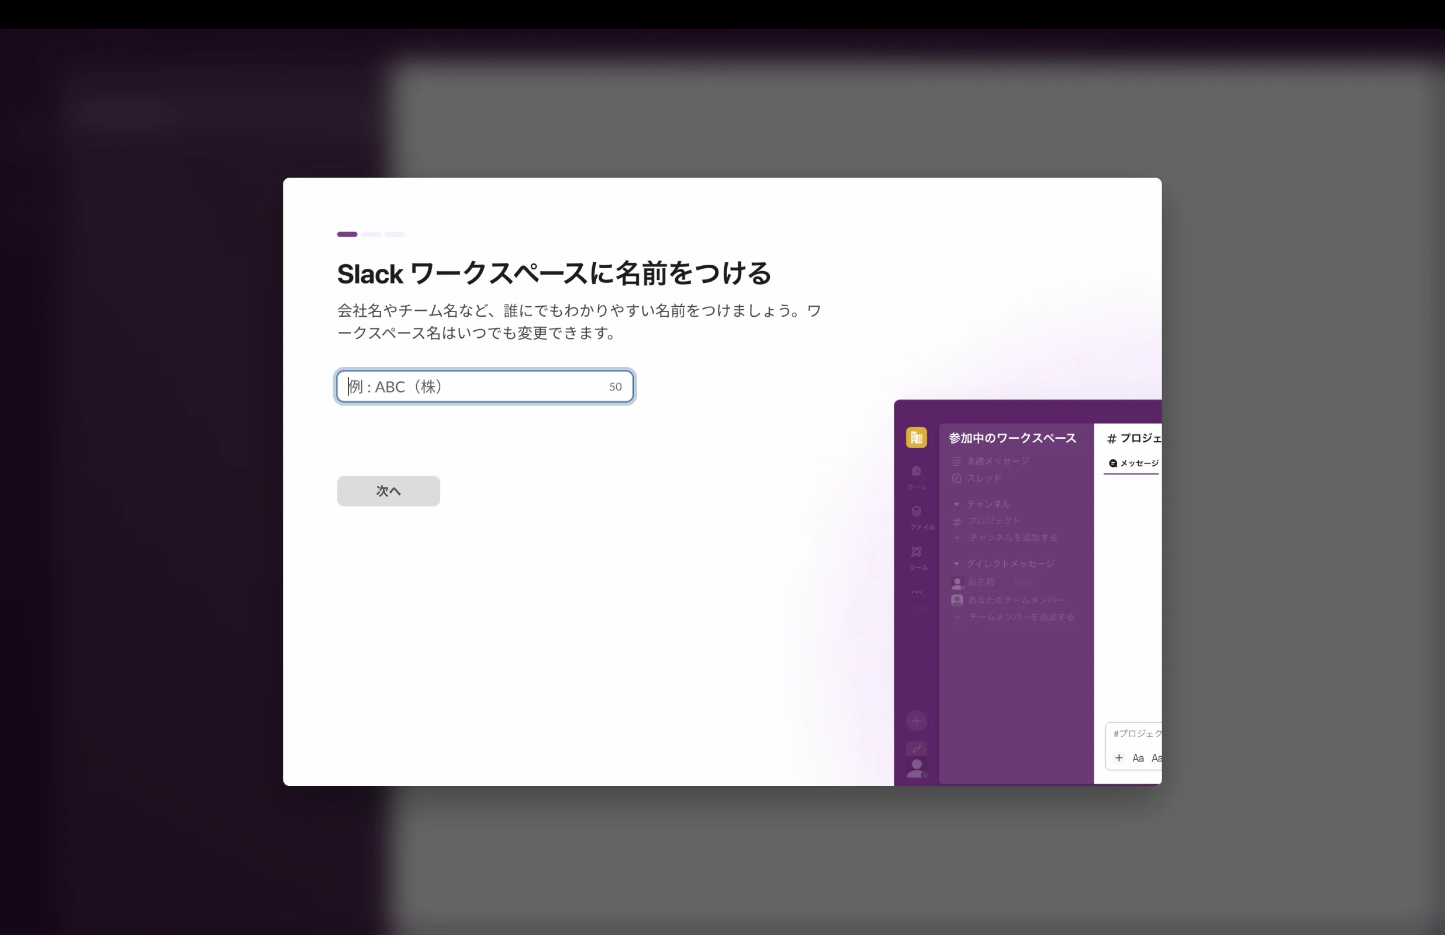Click the round plus icon at the preview sidebar bottom

[x=916, y=721]
